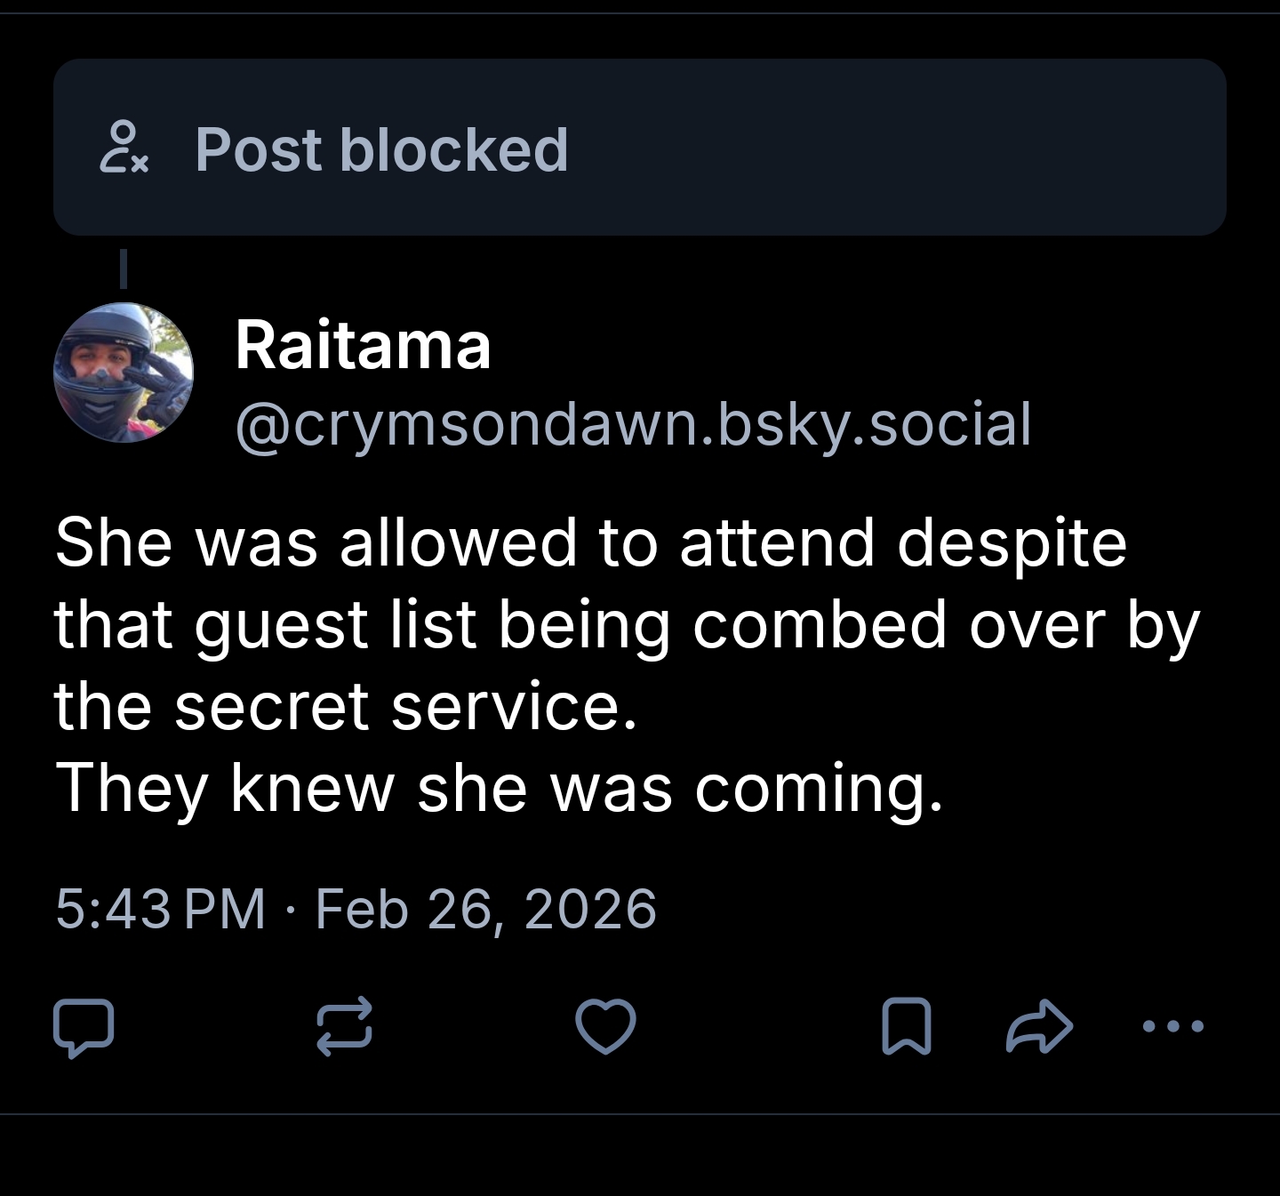Share the post using the arrow icon
This screenshot has width=1280, height=1196.
click(1039, 1027)
